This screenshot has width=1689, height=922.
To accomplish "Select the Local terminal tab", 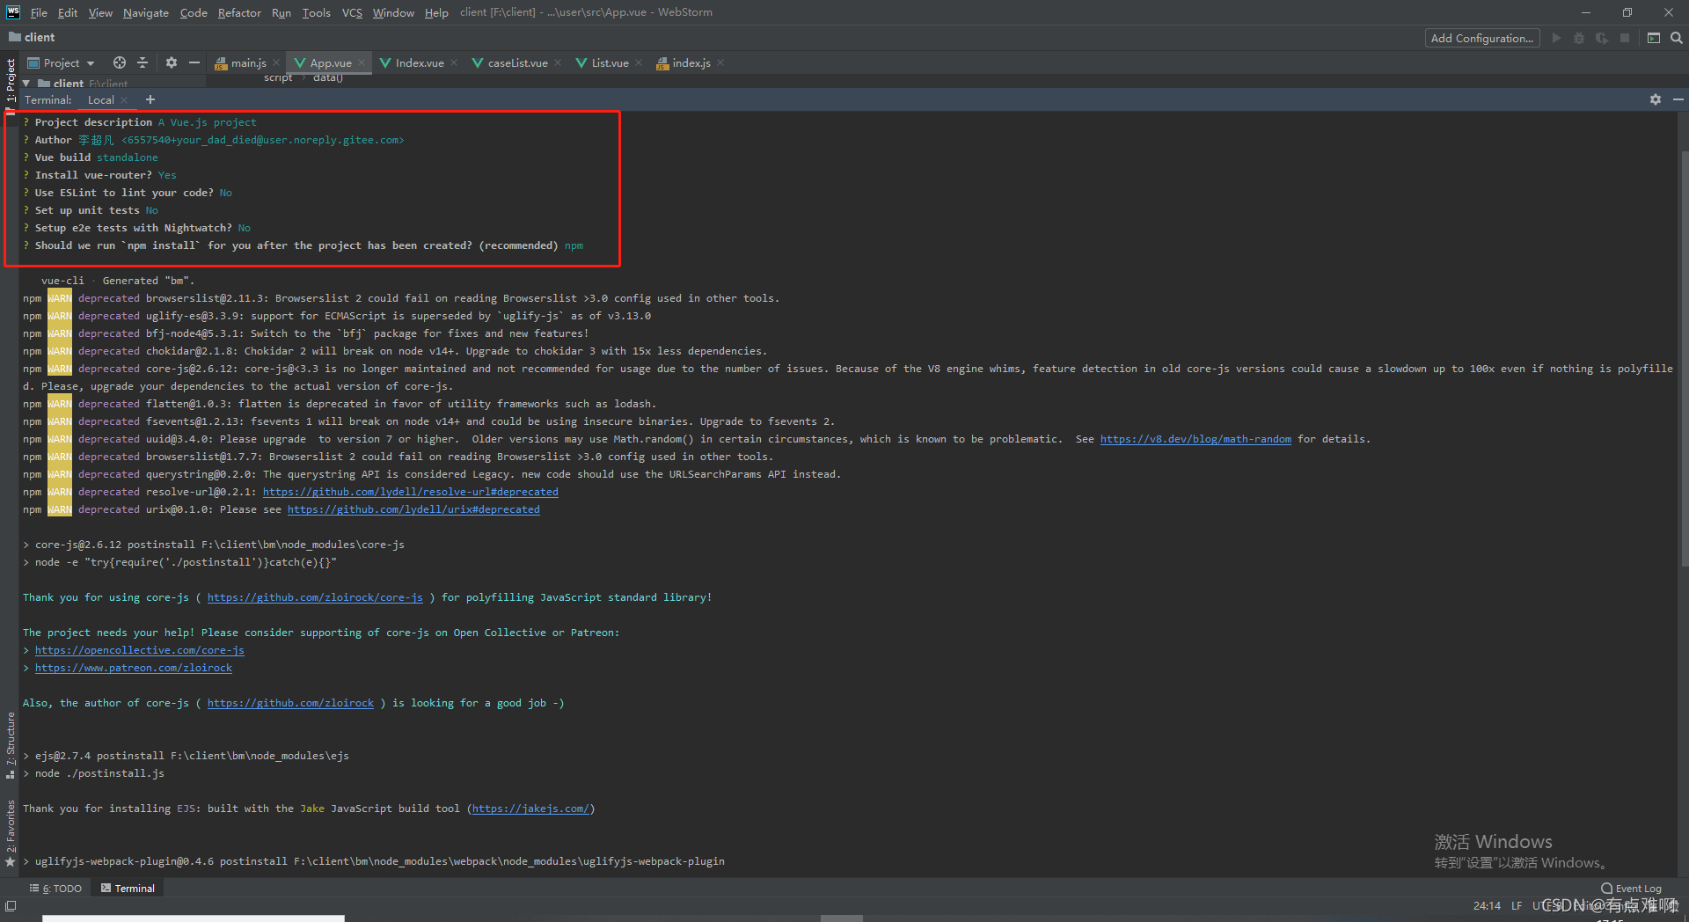I will (101, 100).
